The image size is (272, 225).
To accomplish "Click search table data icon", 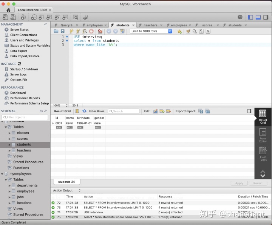I will pyautogui.click(x=75, y=17).
